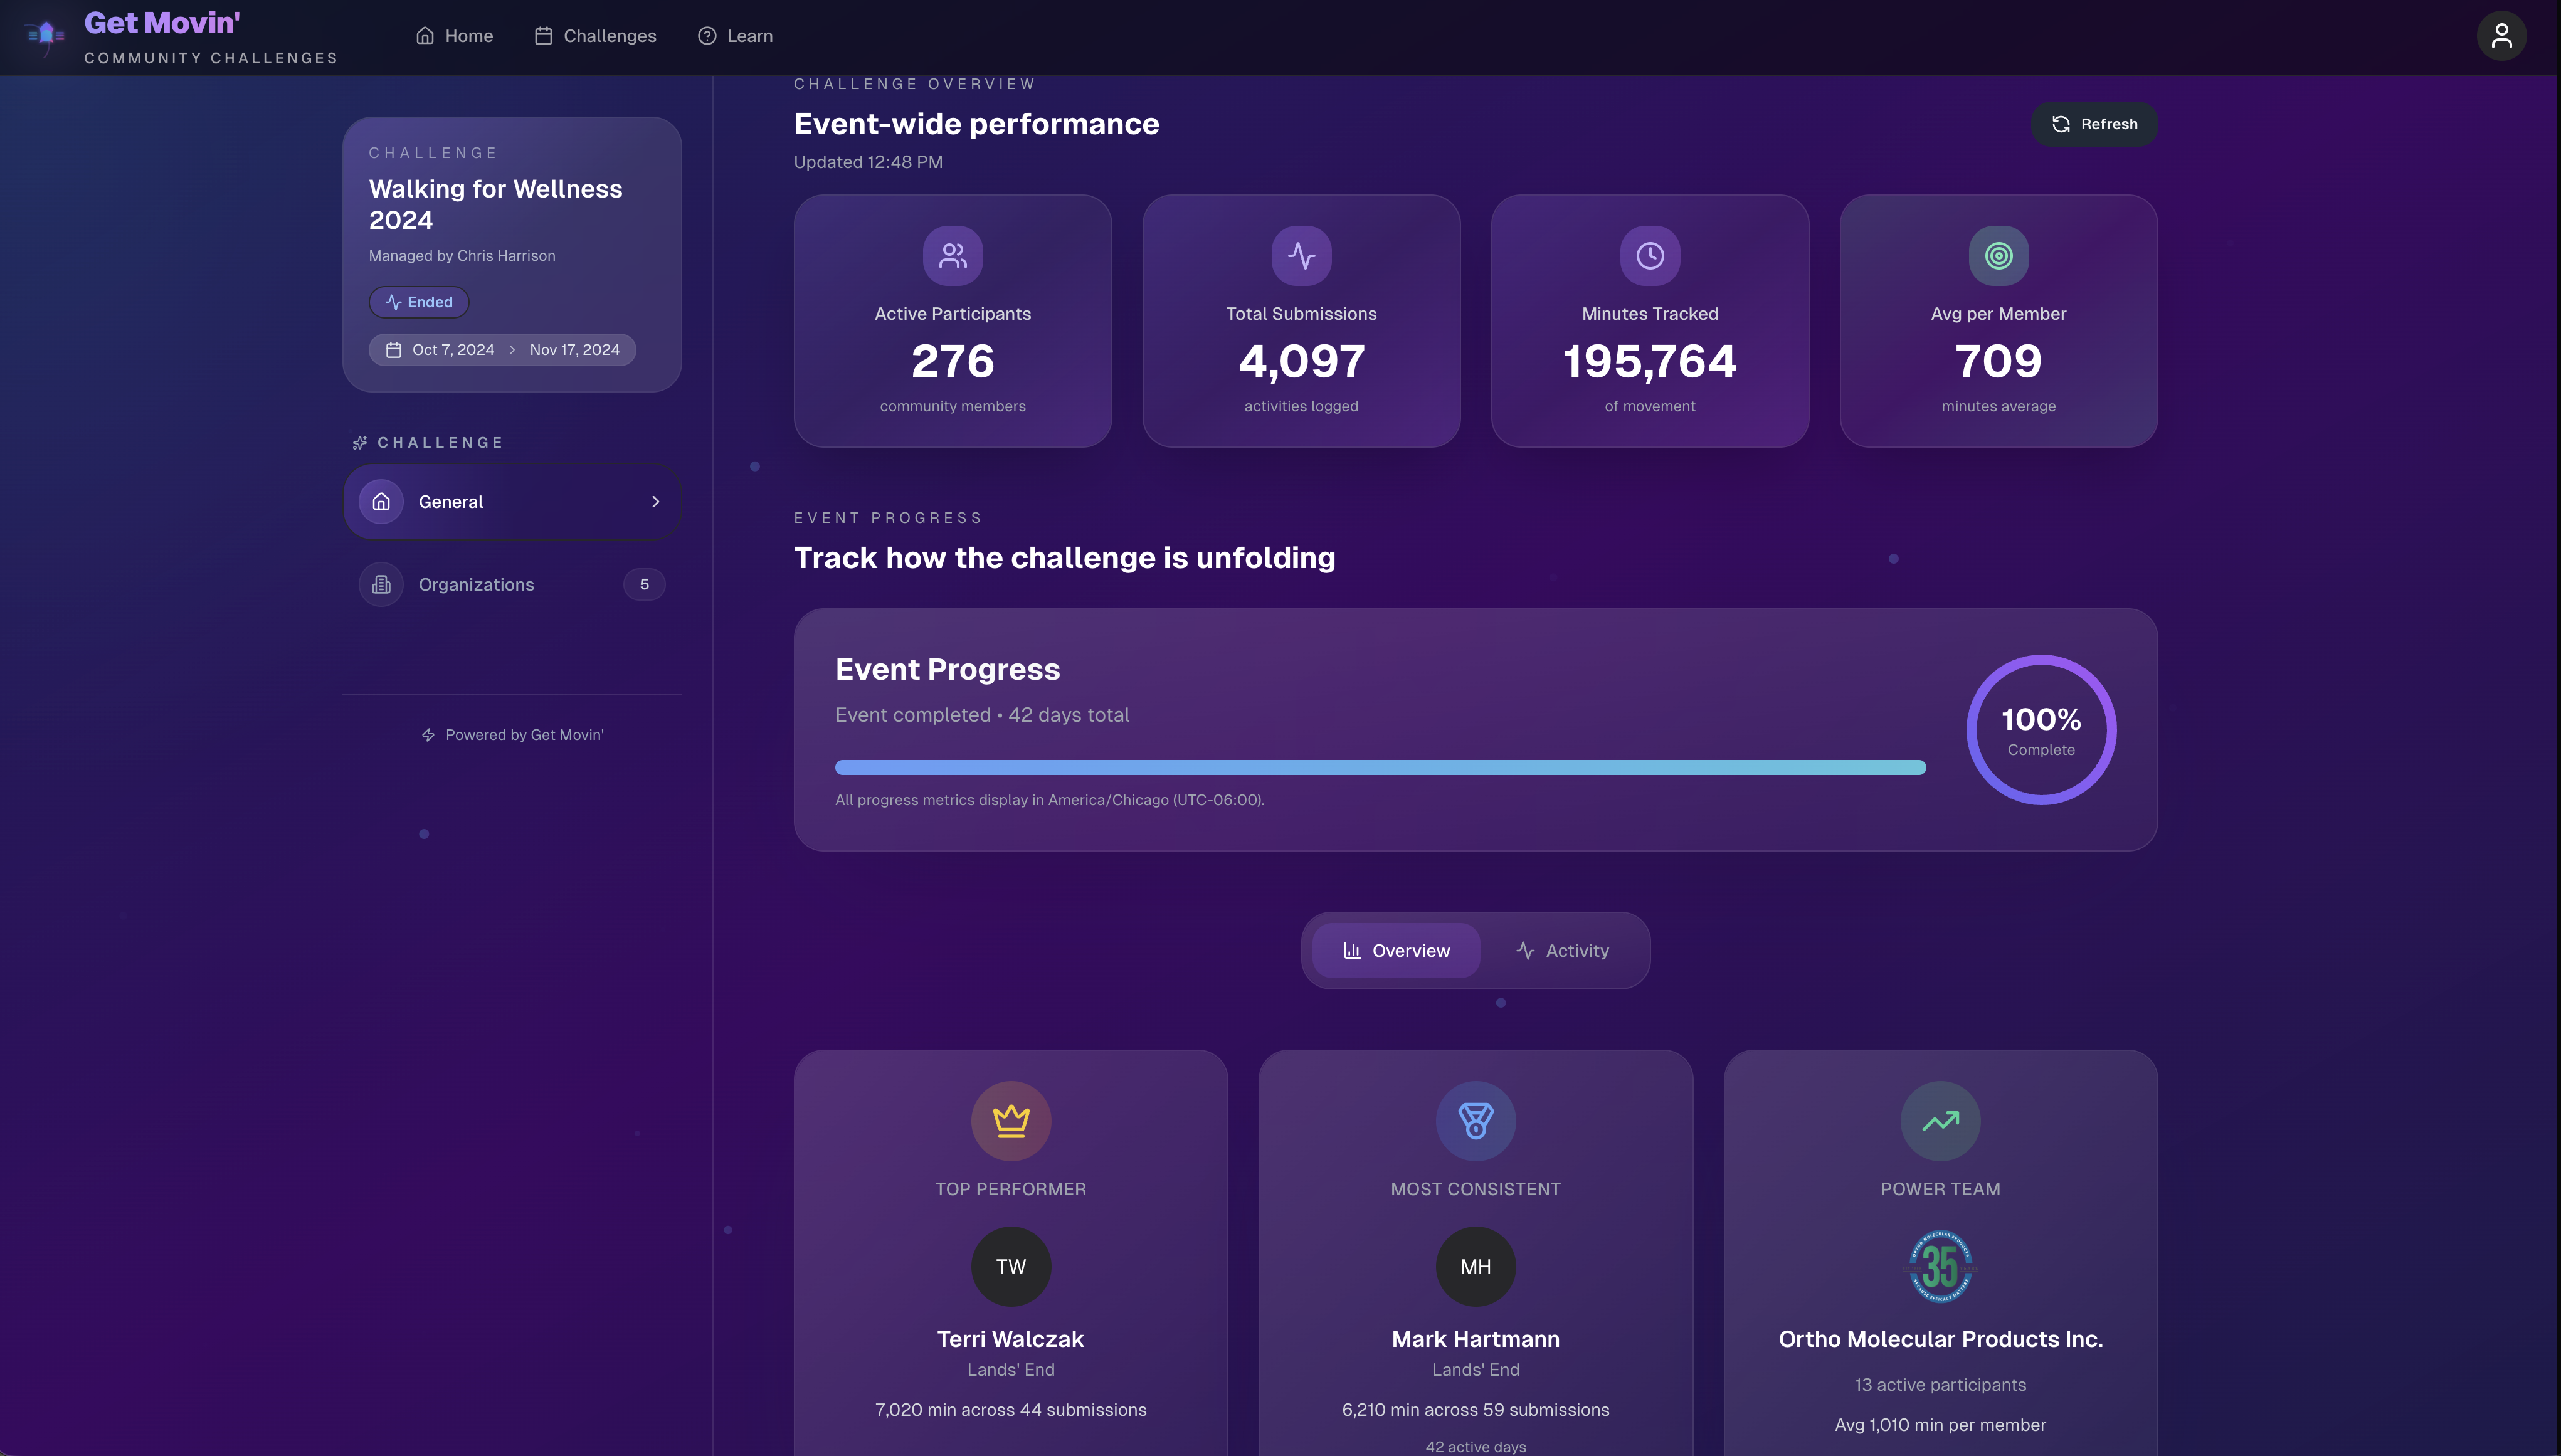2561x1456 pixels.
Task: Click the Event Progress completion bar
Action: 1380,766
